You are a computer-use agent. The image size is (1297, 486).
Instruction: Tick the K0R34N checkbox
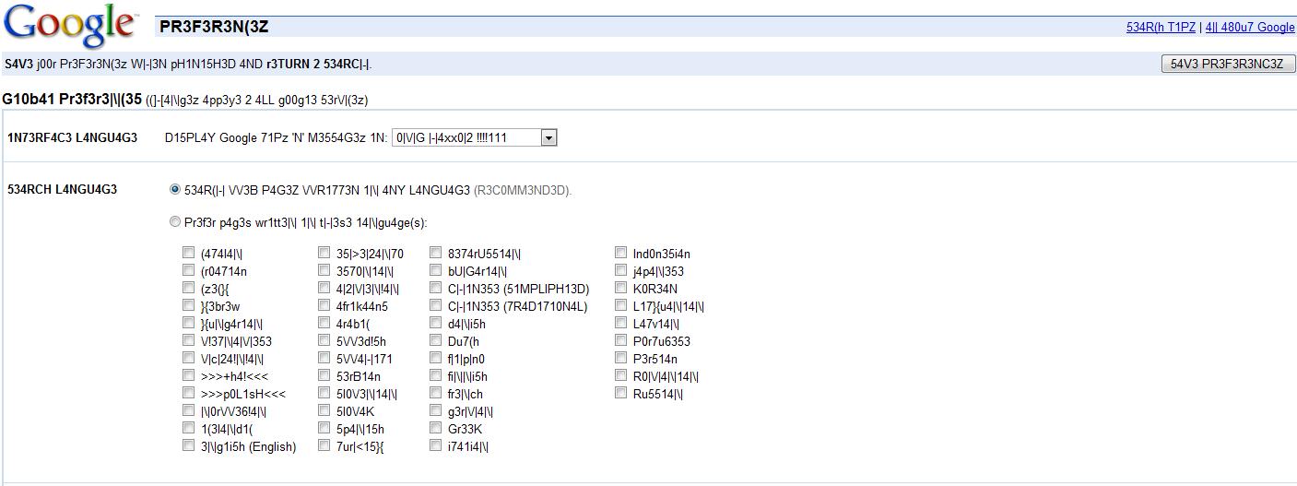621,288
